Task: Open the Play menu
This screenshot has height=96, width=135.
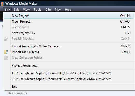Action: coord(58,10)
